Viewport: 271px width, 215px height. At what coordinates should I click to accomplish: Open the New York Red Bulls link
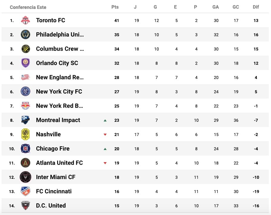[59, 106]
